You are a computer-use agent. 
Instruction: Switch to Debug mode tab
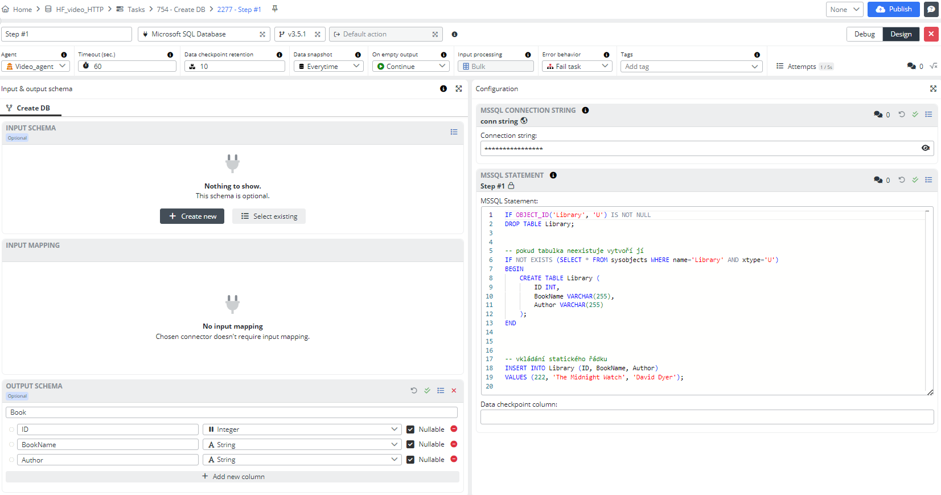tap(864, 34)
